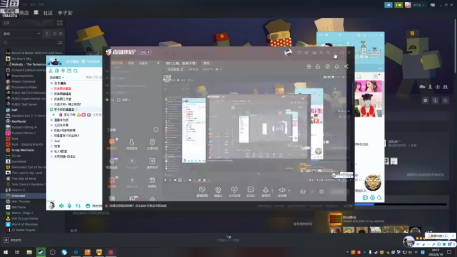Screen dimensions: 457x257
Task: Click the record icon in streaming app
Action: pos(303,191)
